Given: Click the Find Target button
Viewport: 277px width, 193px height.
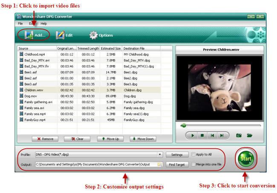Looking at the screenshot, I should tap(177, 165).
